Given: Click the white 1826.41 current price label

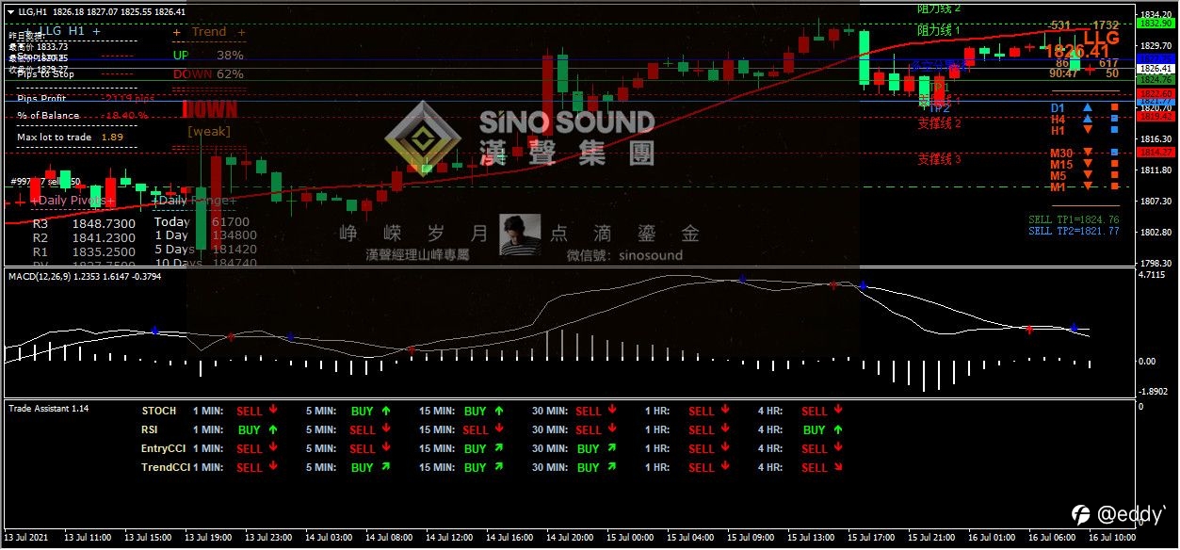Looking at the screenshot, I should (1154, 69).
